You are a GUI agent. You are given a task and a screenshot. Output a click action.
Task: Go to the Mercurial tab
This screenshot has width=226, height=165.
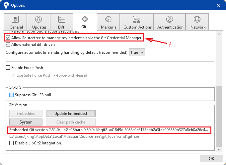[x=109, y=22]
